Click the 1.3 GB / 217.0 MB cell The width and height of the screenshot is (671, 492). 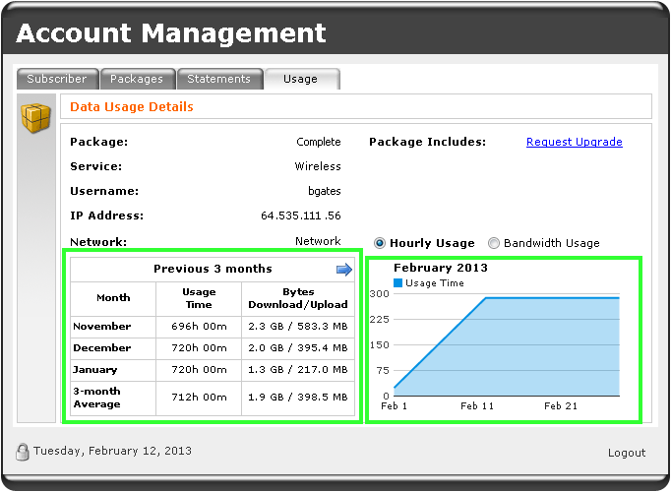coord(298,370)
